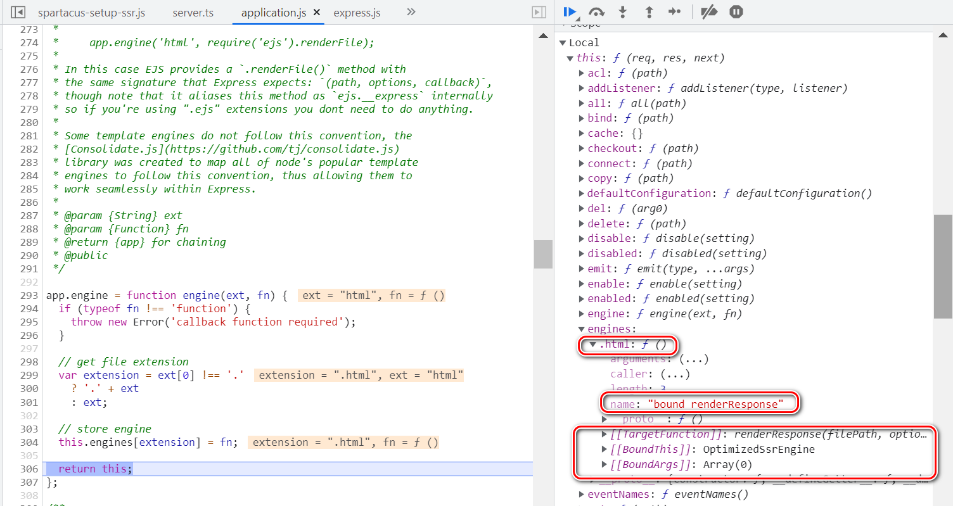Viewport: 953px width, 506px height.
Task: Set breakpoint at line 304
Action: (29, 442)
